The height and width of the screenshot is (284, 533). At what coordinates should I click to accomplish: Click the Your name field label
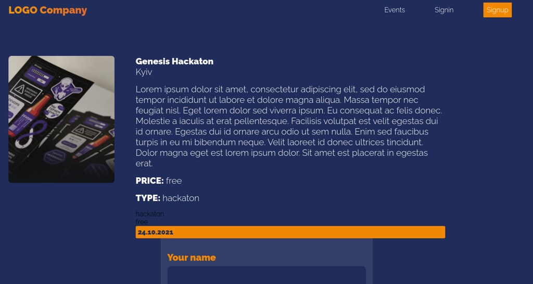[192, 258]
